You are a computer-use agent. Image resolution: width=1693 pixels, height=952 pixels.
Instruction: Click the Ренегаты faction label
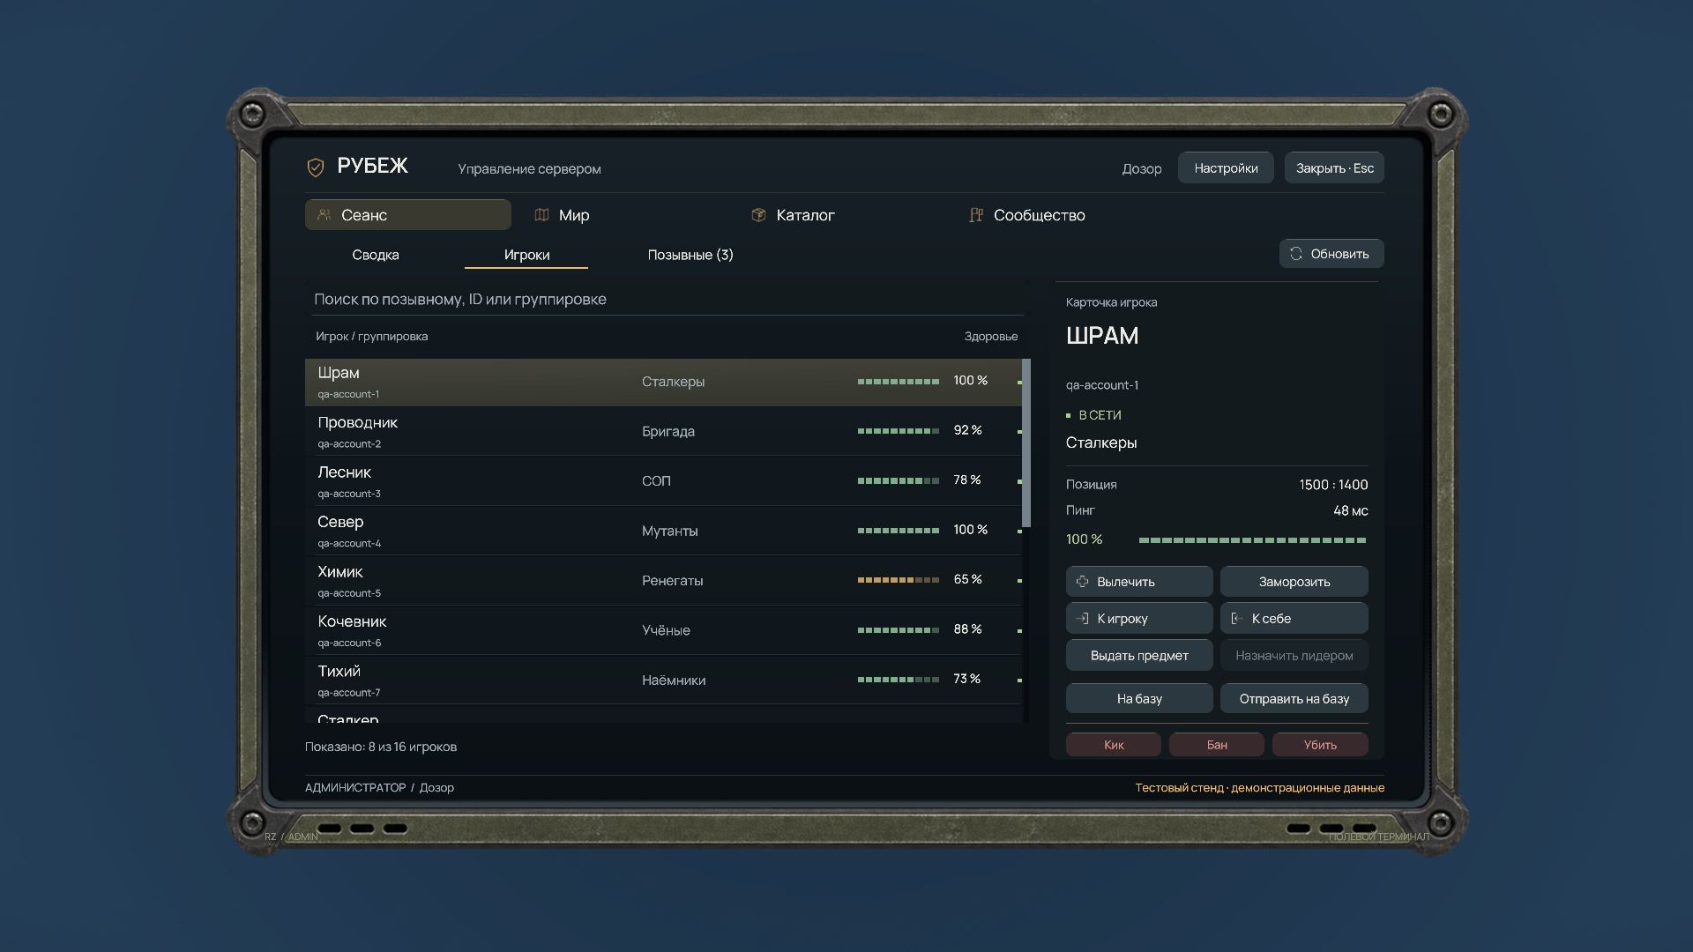(673, 580)
